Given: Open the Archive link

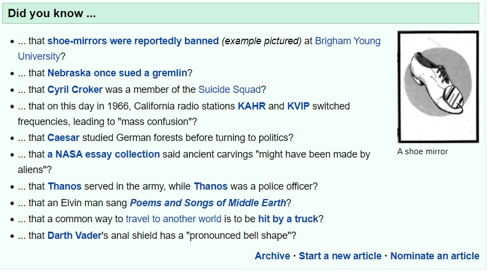Looking at the screenshot, I should pos(272,255).
